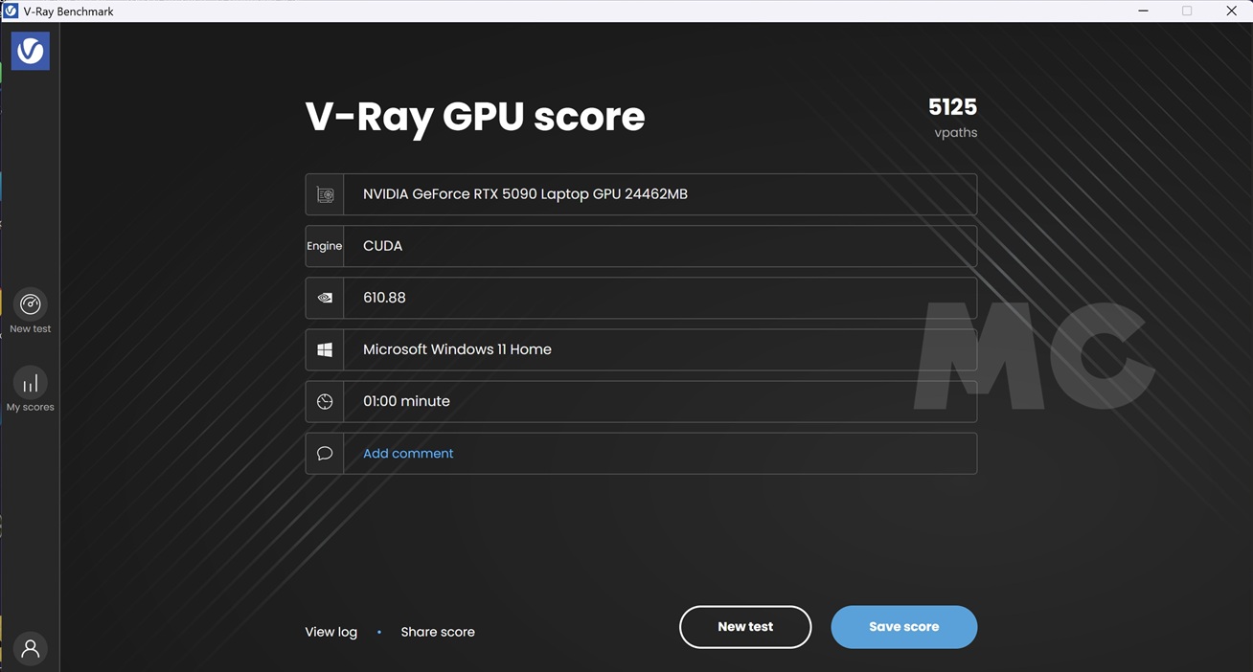This screenshot has height=672, width=1253.
Task: Click the GPU device icon
Action: coord(325,194)
